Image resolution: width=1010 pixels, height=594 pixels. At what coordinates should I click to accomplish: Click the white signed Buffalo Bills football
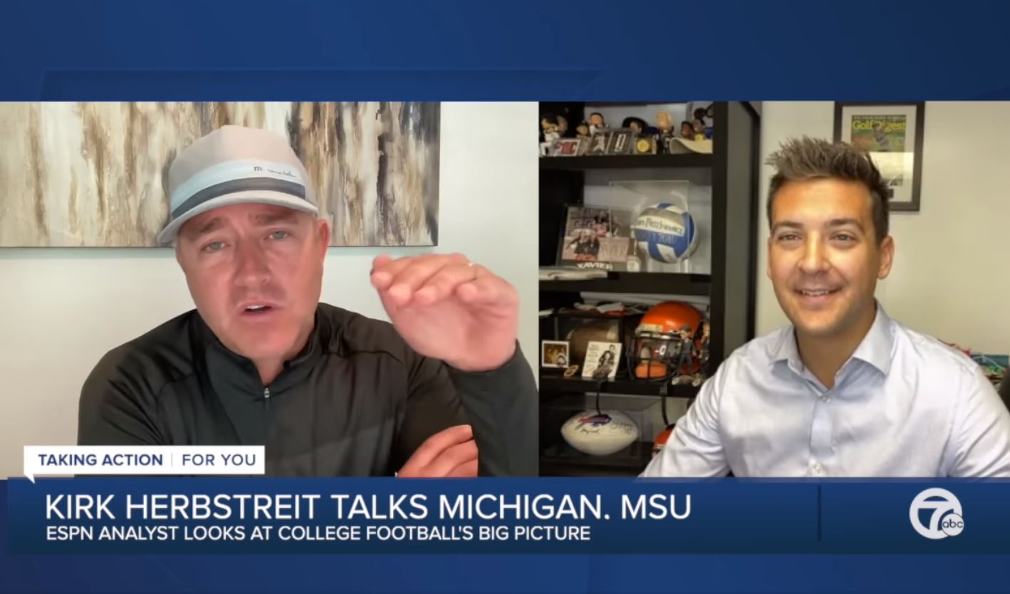point(599,432)
